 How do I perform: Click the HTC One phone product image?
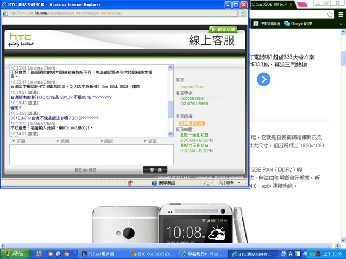[169, 223]
